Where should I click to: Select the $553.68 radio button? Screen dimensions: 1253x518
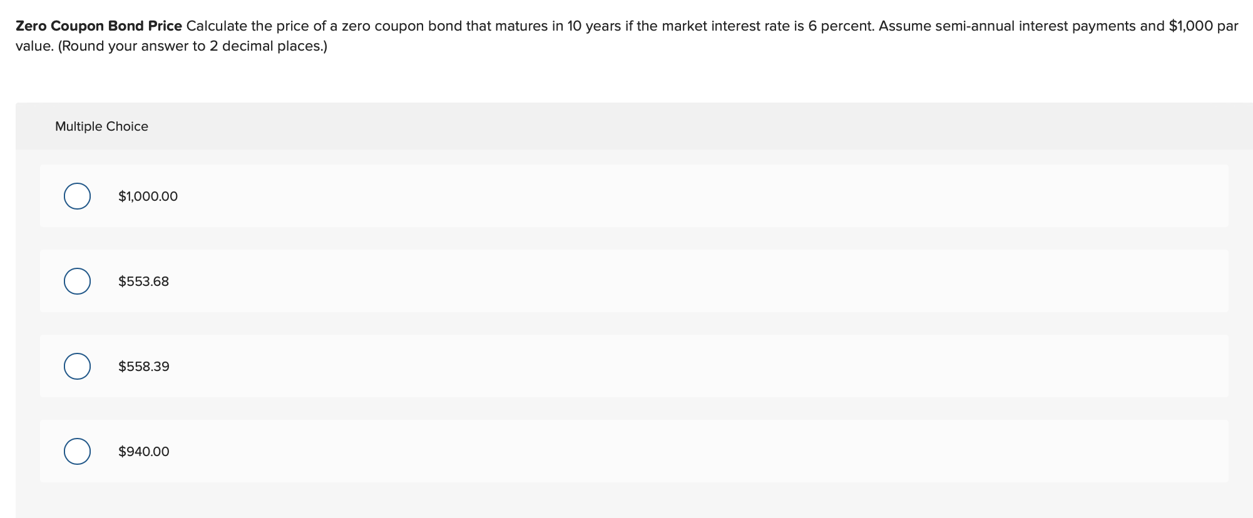[77, 281]
